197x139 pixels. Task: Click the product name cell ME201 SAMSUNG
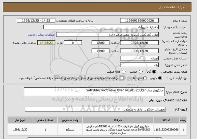point(118,129)
